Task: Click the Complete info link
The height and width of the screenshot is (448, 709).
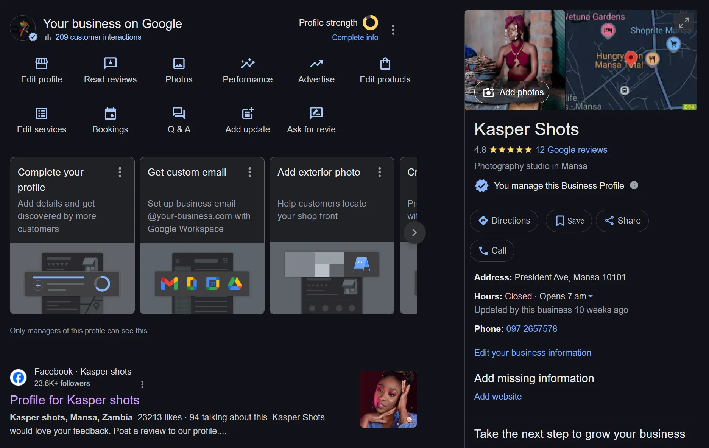Action: click(x=355, y=37)
